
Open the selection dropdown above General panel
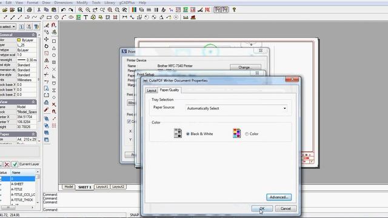click(x=8, y=27)
